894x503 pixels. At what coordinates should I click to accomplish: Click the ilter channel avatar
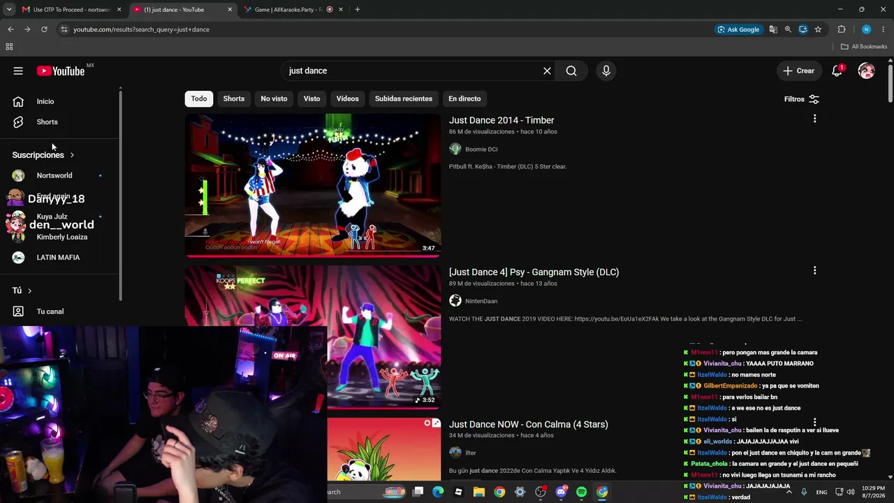tap(455, 453)
